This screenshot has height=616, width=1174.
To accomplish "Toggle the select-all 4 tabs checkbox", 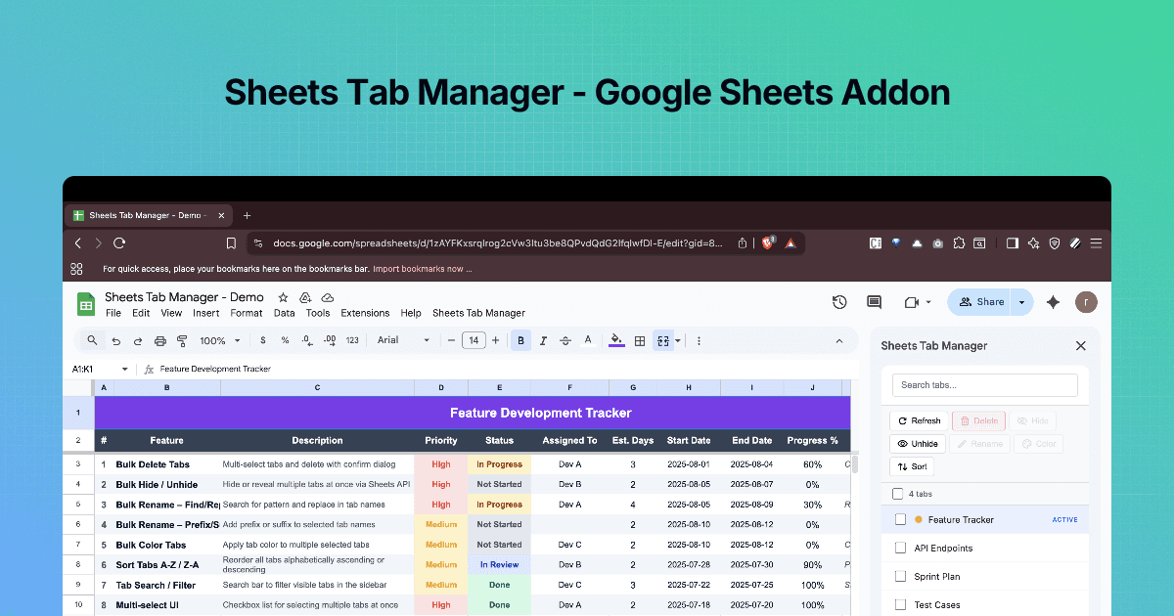I will (898, 494).
